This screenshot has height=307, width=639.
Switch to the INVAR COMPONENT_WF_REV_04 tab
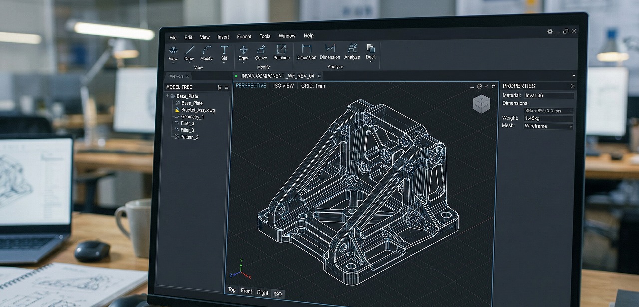[x=278, y=76]
